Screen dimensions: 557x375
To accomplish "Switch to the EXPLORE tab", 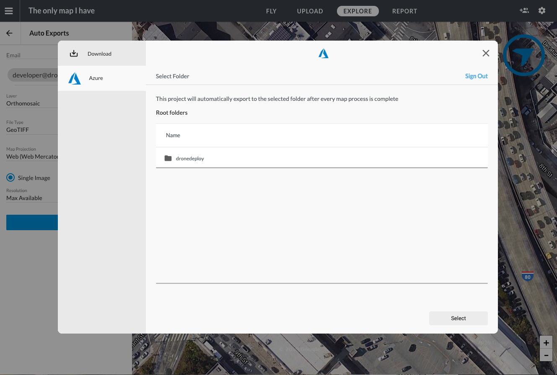I will [358, 11].
